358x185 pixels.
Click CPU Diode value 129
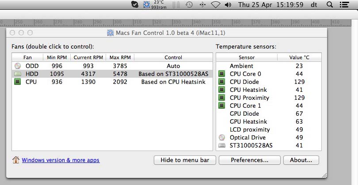pyautogui.click(x=299, y=82)
